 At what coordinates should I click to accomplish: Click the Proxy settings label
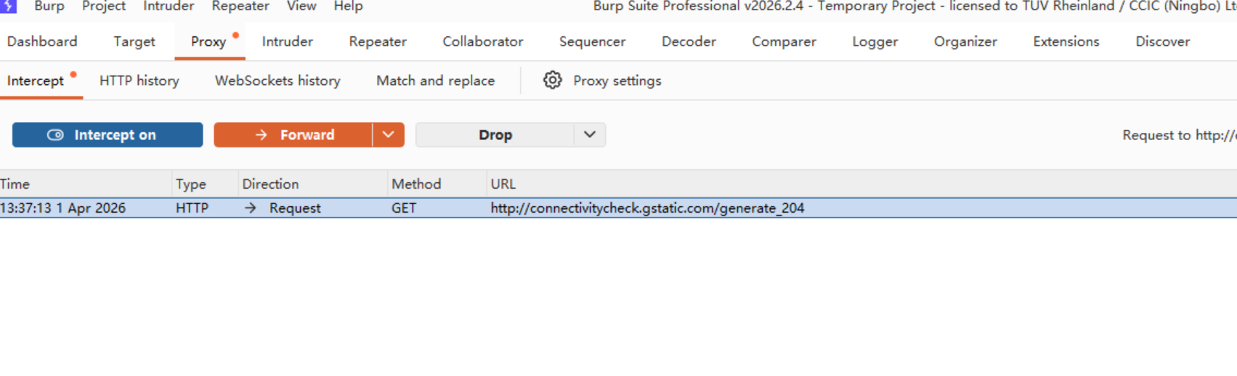[617, 81]
